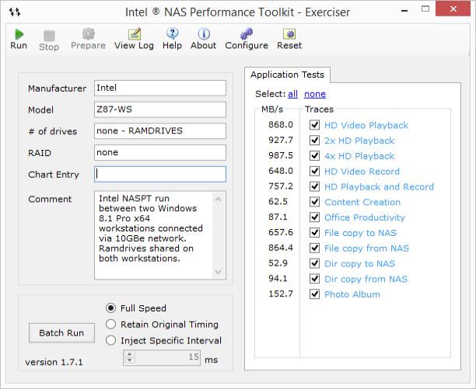Click the Prepare gear icon

click(x=89, y=34)
